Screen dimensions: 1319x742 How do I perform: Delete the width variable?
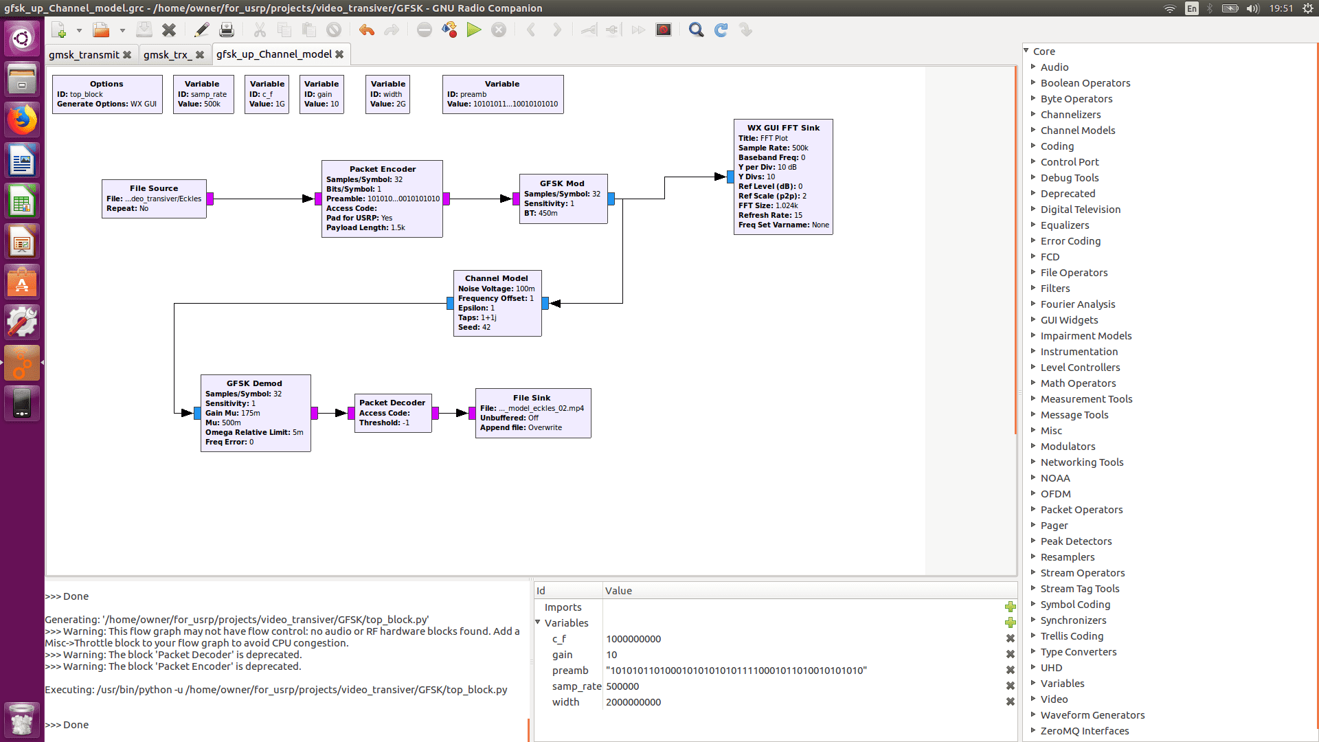point(1010,701)
